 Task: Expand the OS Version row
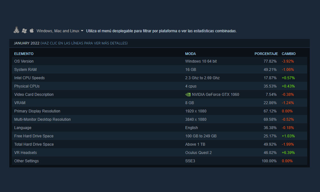pos(24,61)
